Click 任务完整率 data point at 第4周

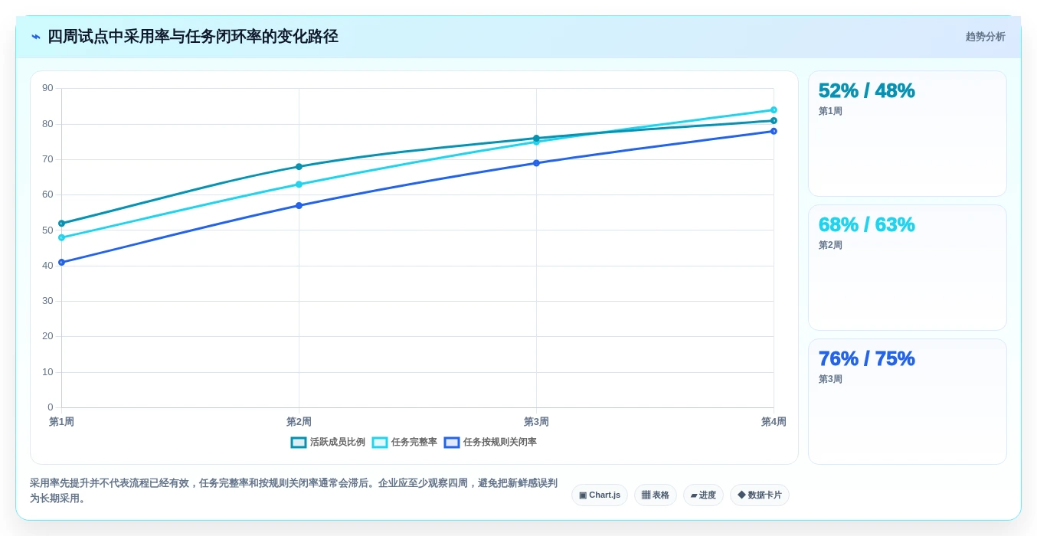click(x=774, y=110)
